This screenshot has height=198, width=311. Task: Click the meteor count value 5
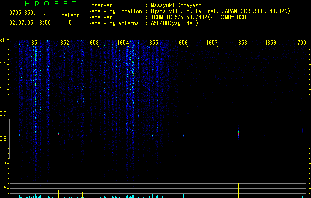[70, 23]
